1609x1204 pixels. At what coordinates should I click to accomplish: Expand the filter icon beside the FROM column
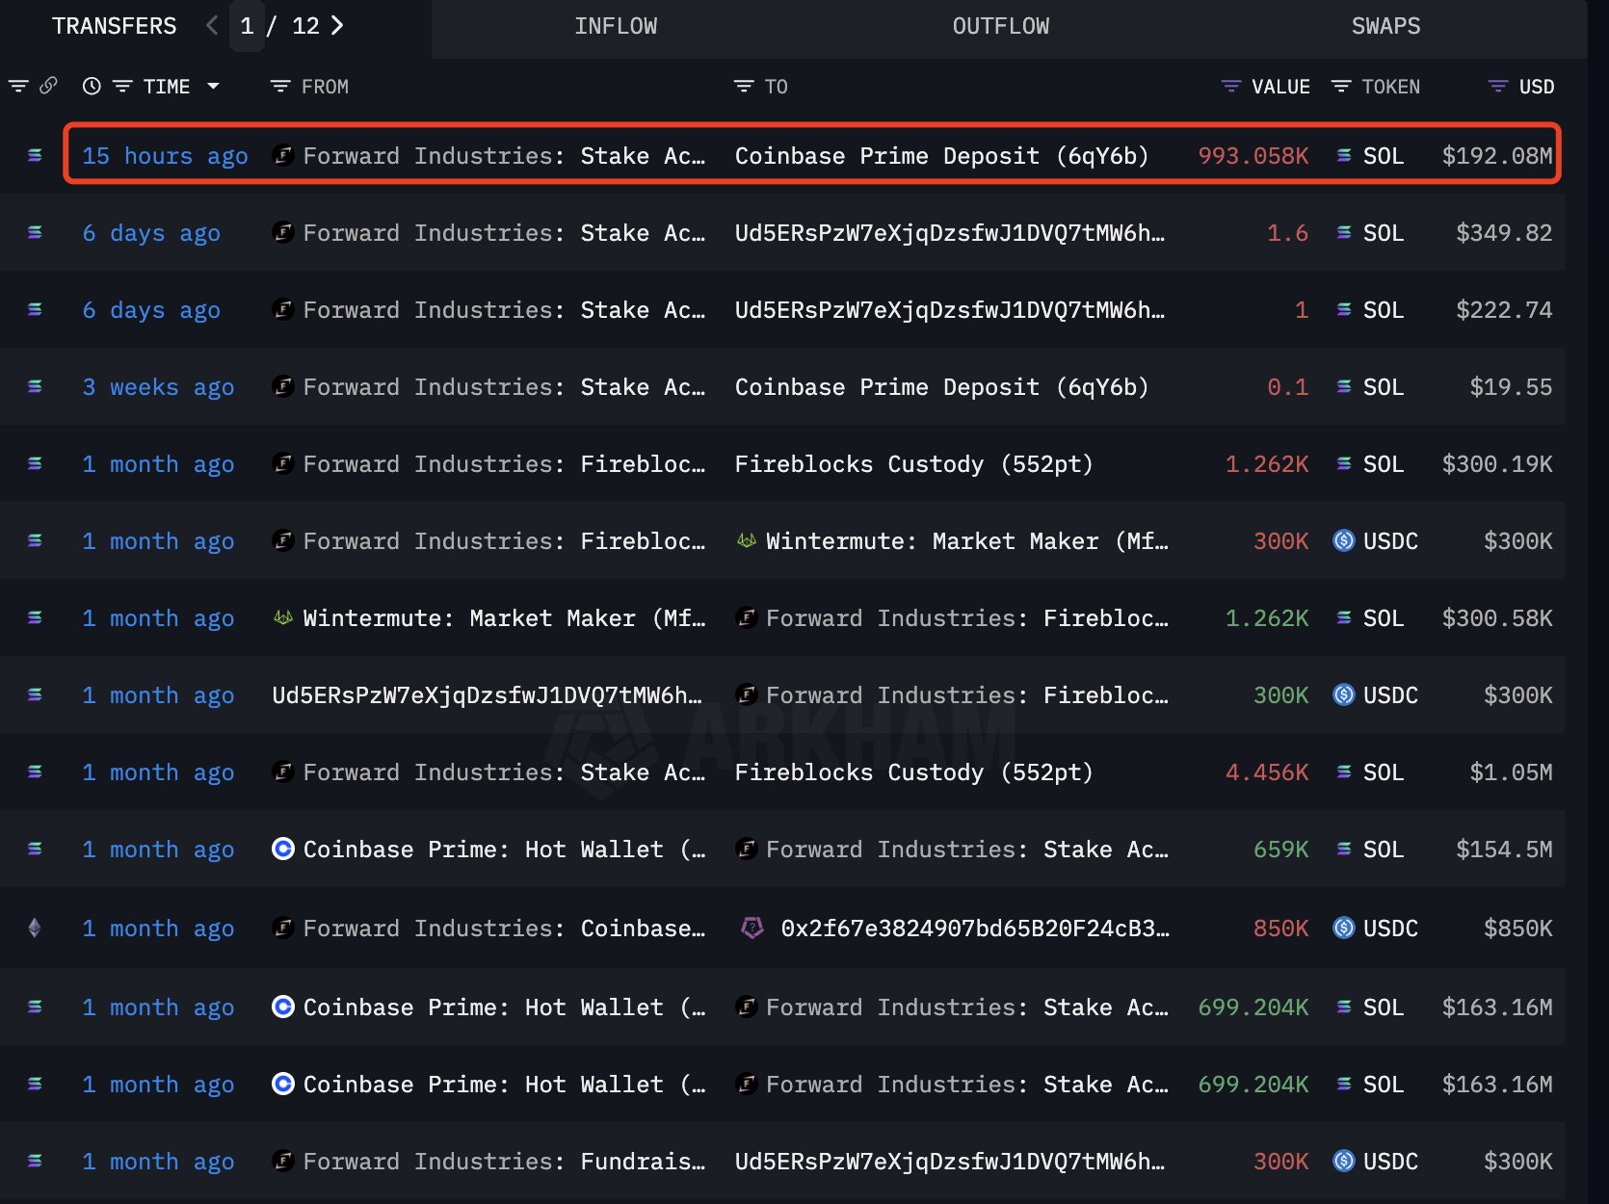278,86
